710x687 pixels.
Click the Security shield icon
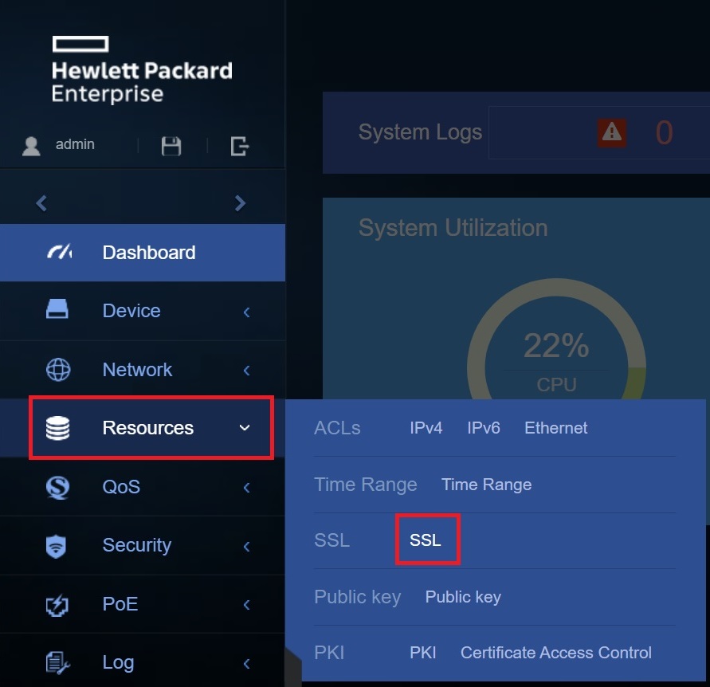click(x=56, y=546)
